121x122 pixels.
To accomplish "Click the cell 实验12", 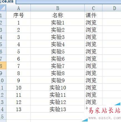I will pos(57,102).
